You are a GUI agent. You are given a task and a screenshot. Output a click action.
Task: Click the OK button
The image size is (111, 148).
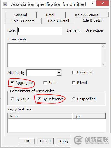click(27, 141)
